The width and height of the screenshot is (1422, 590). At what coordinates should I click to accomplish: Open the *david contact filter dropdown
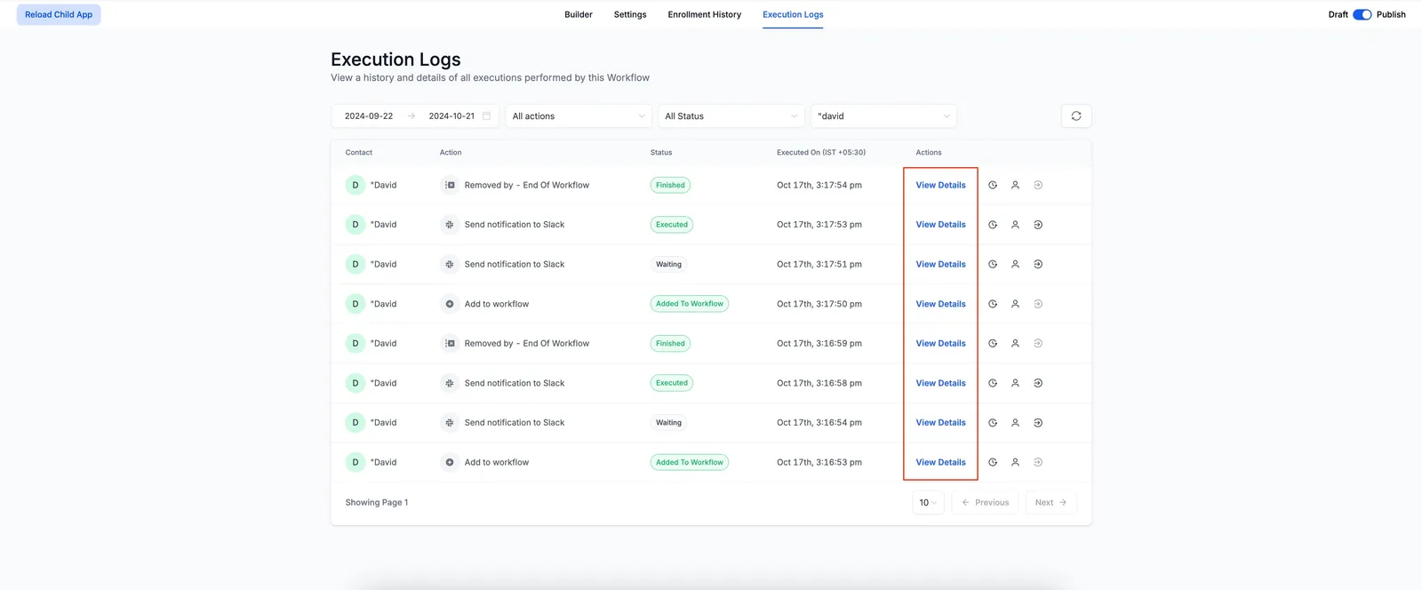884,116
